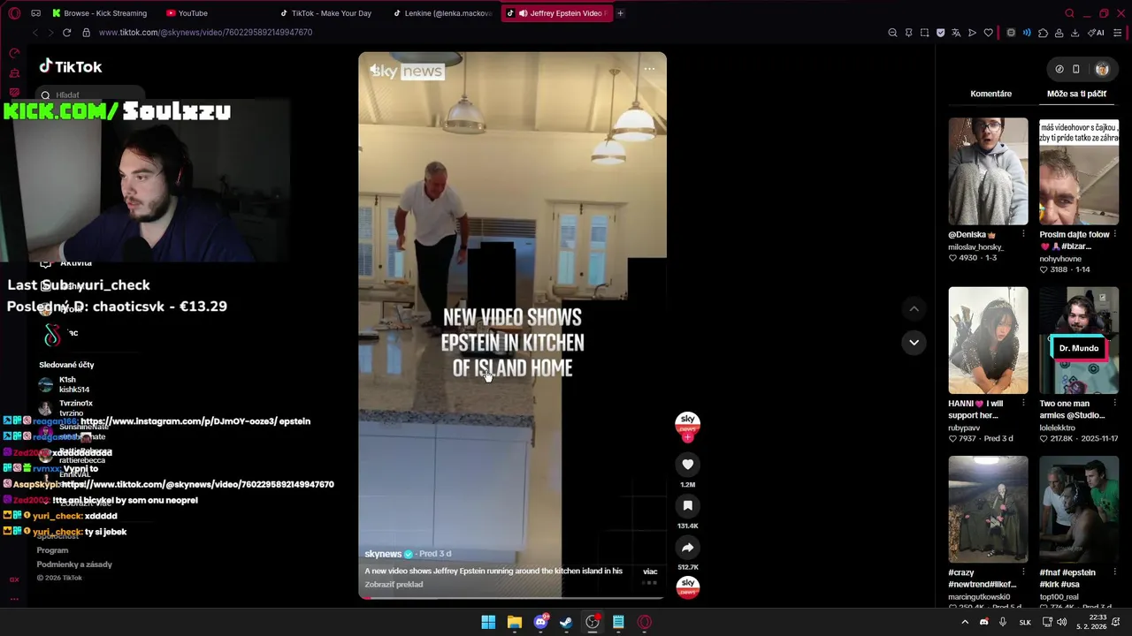The width and height of the screenshot is (1132, 636).
Task: Click the URL in the address bar
Action: 205,33
